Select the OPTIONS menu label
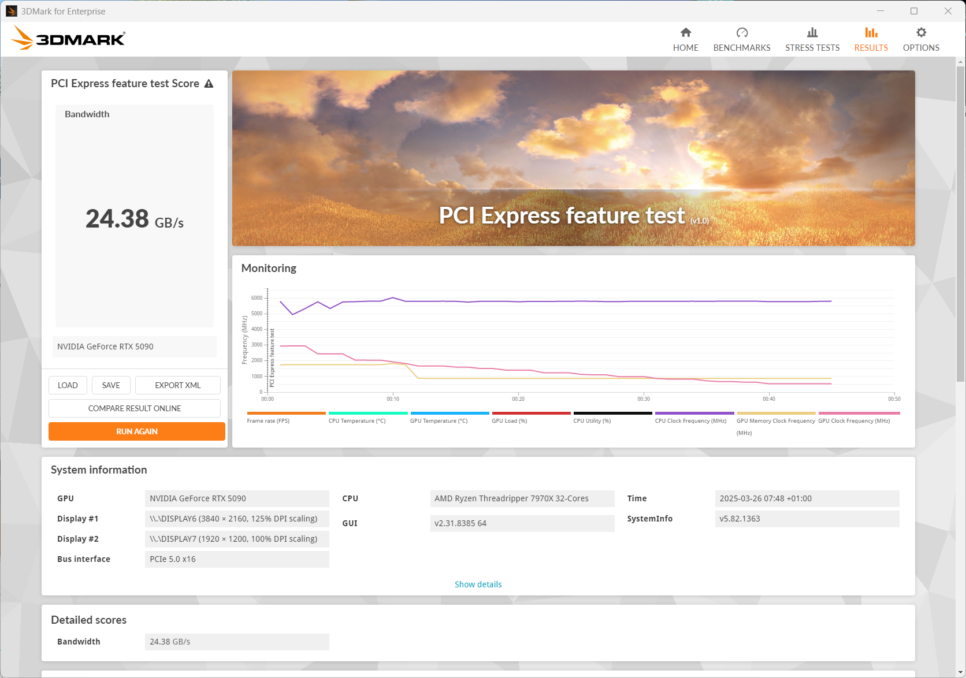This screenshot has width=966, height=678. coord(921,48)
